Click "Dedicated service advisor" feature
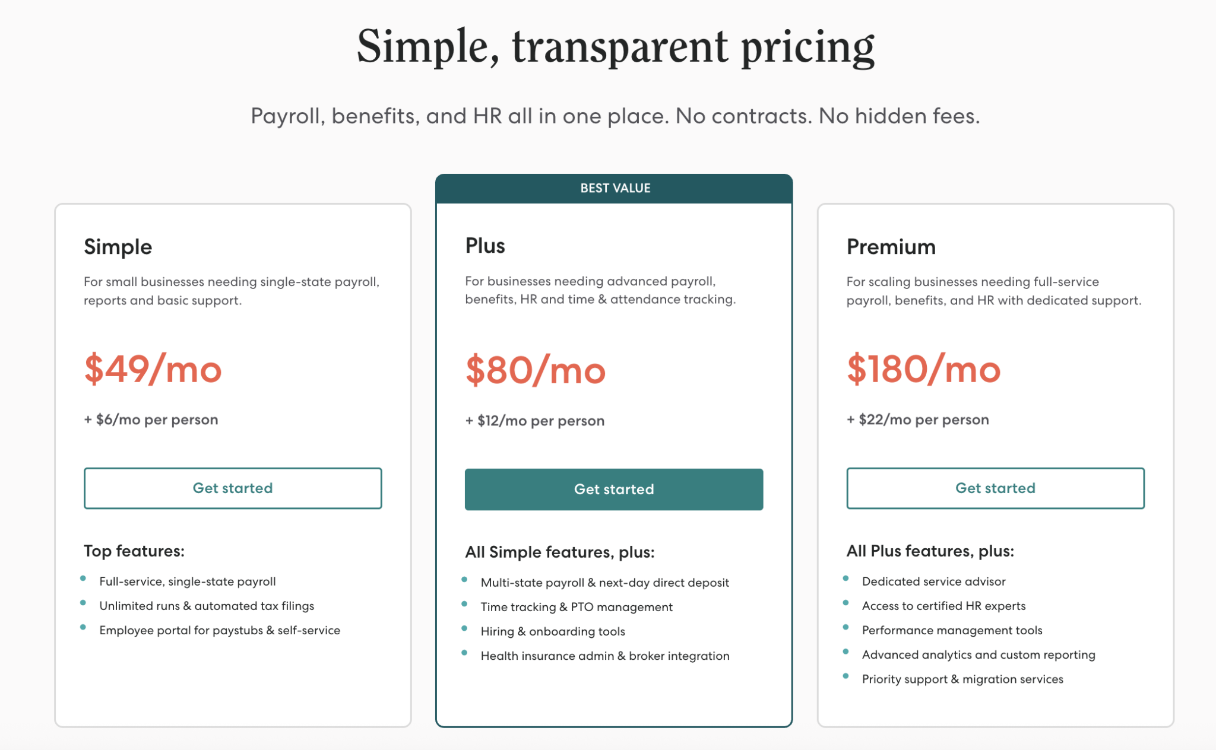1216x750 pixels. click(x=934, y=581)
